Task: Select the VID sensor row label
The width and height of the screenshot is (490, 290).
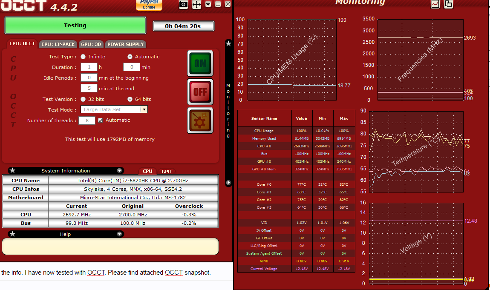Action: click(264, 223)
